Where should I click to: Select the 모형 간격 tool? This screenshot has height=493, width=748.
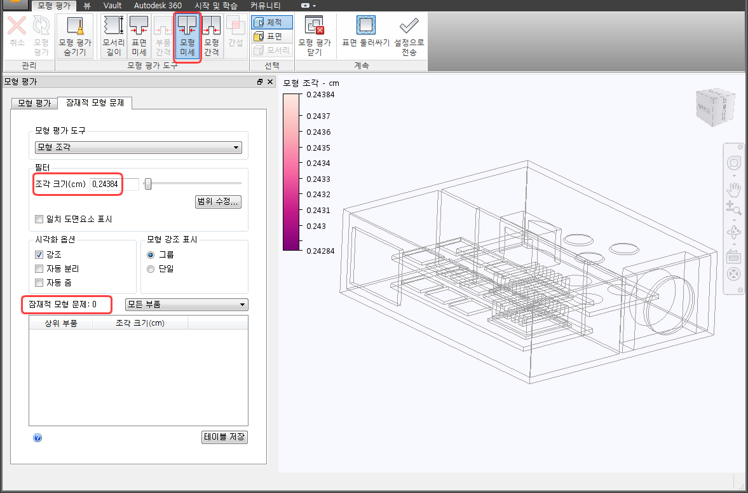click(x=212, y=36)
